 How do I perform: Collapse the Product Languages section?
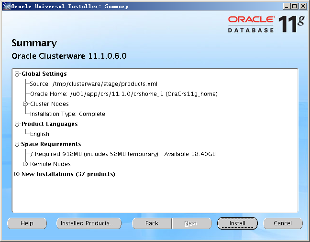click(x=17, y=124)
